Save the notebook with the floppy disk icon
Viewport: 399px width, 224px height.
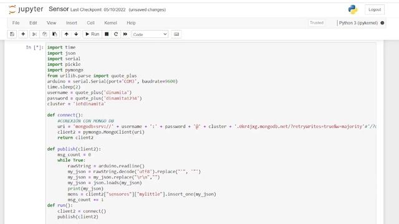[12, 34]
